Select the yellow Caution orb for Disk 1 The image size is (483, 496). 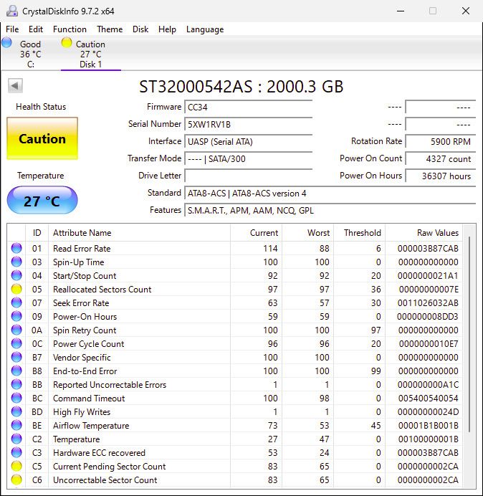(x=67, y=42)
